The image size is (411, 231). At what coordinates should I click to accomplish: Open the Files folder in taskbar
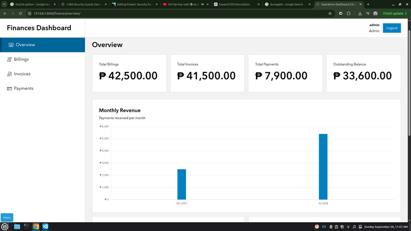click(x=17, y=226)
